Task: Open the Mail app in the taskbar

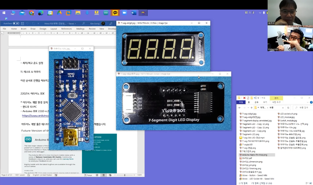Action: (23, 13)
